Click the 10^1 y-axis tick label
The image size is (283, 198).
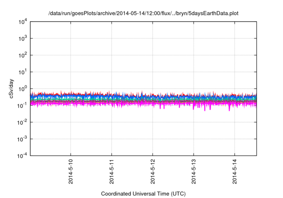click(23, 72)
